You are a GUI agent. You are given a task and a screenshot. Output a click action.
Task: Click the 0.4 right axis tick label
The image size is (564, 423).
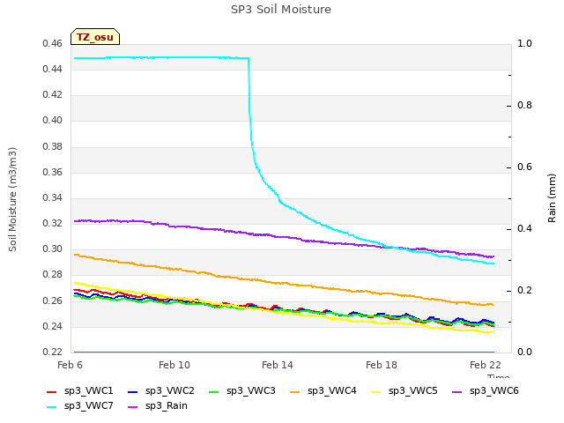(x=524, y=229)
